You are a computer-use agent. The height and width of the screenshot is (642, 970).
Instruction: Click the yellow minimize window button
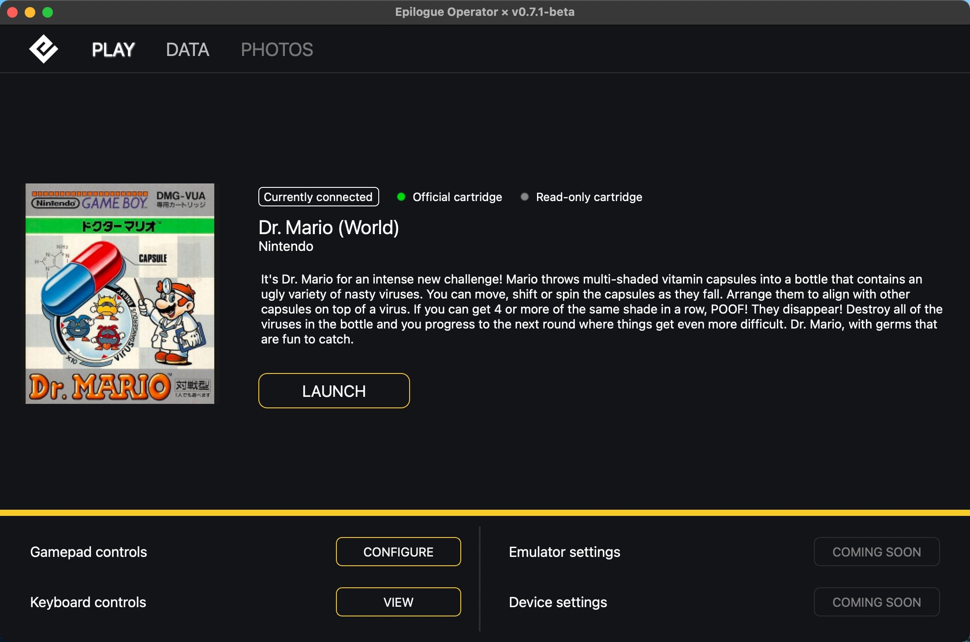tap(30, 12)
